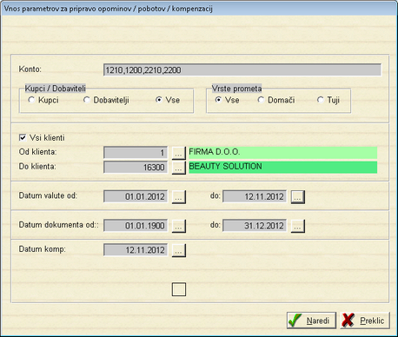The image size is (398, 337).
Task: Click Datum dokumenta od field 01.01.1900
Action: tap(136, 226)
